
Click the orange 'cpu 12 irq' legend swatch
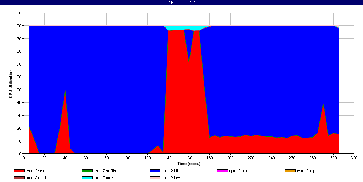pyautogui.click(x=290, y=171)
